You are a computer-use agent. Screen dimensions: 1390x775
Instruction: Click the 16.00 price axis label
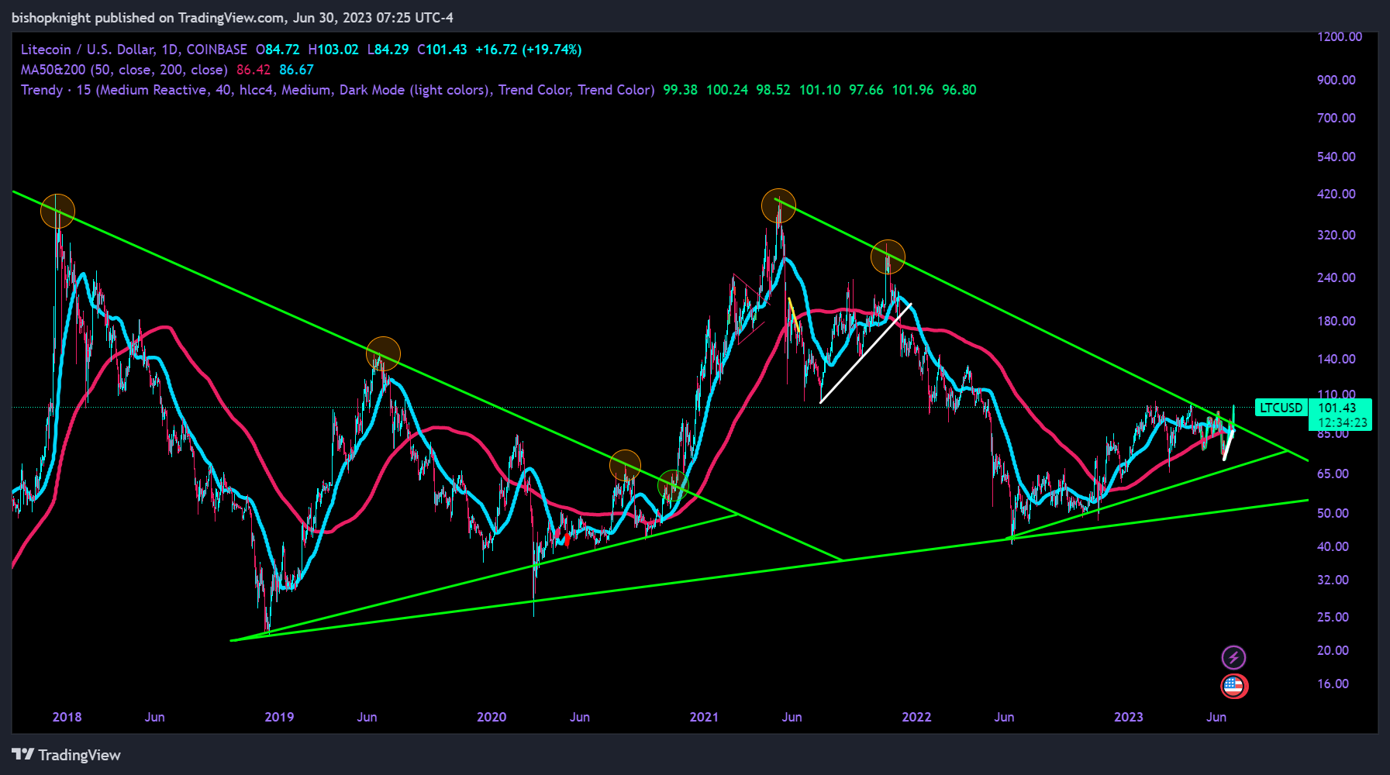1333,684
